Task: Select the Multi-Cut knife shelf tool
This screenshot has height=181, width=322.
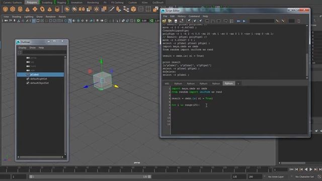Action: pos(111,9)
